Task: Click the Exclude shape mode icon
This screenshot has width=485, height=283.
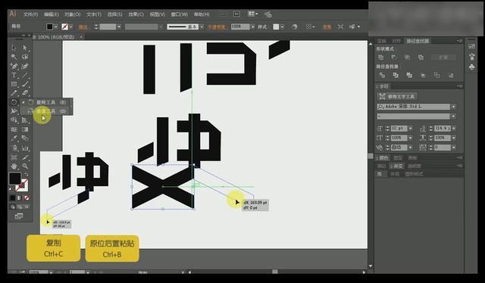Action: (x=421, y=58)
